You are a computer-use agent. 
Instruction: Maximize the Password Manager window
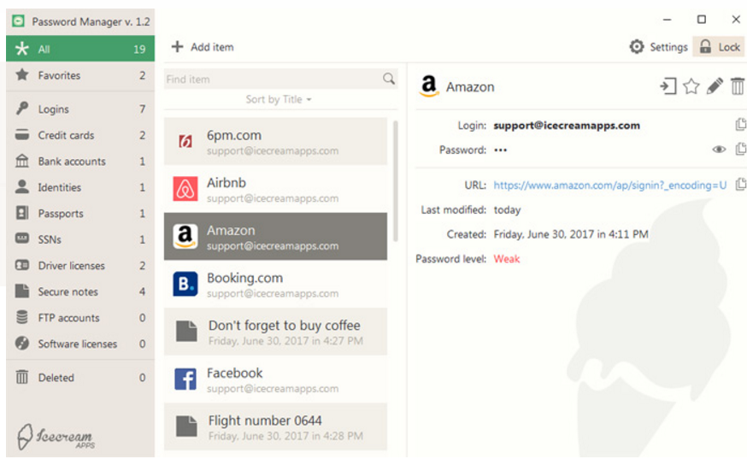click(701, 20)
